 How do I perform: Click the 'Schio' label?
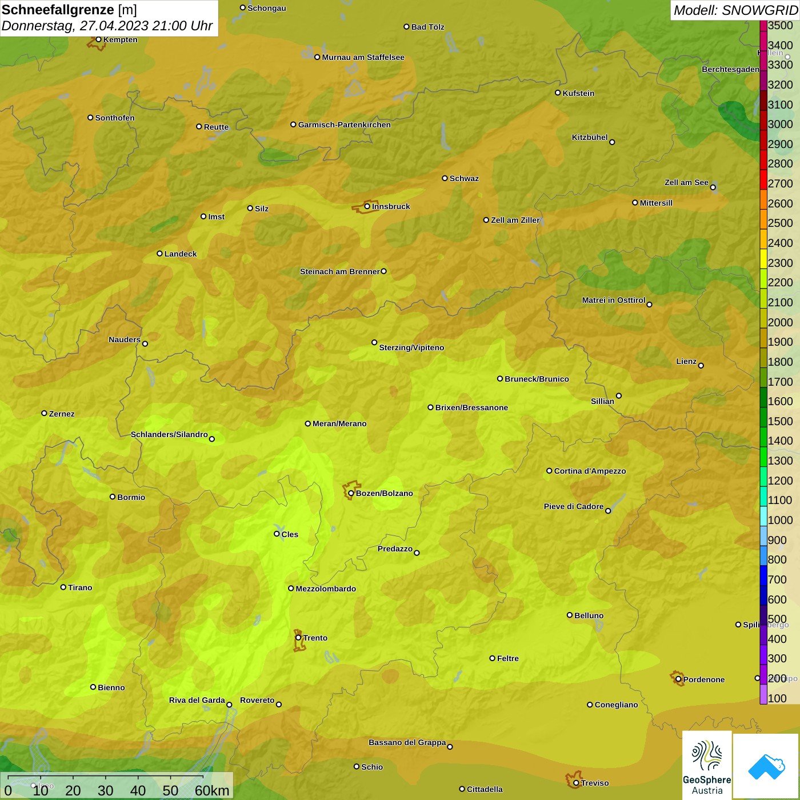click(372, 767)
